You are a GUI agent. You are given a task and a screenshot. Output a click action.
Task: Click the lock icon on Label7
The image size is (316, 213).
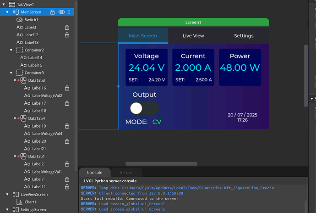[67, 179]
